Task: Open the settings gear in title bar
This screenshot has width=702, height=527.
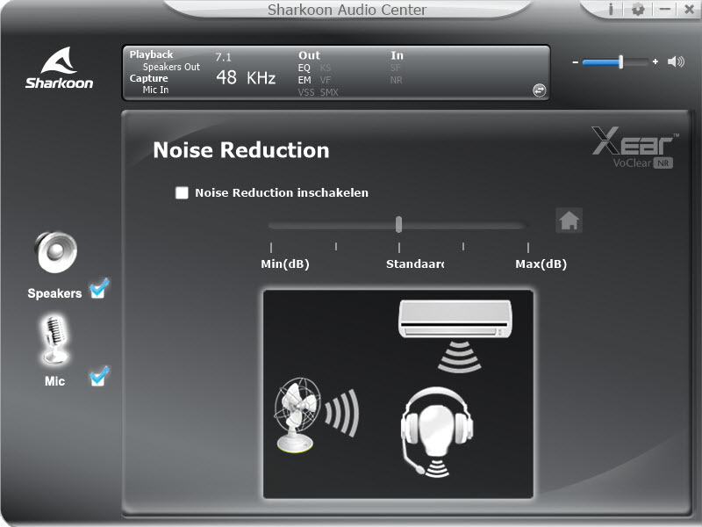Action: pyautogui.click(x=638, y=10)
